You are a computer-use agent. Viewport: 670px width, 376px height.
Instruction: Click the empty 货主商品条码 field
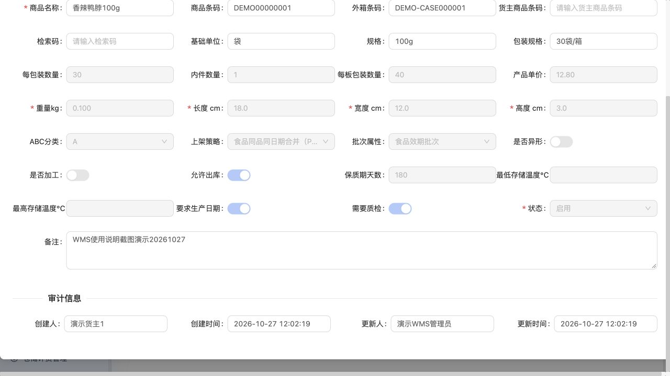tap(604, 8)
